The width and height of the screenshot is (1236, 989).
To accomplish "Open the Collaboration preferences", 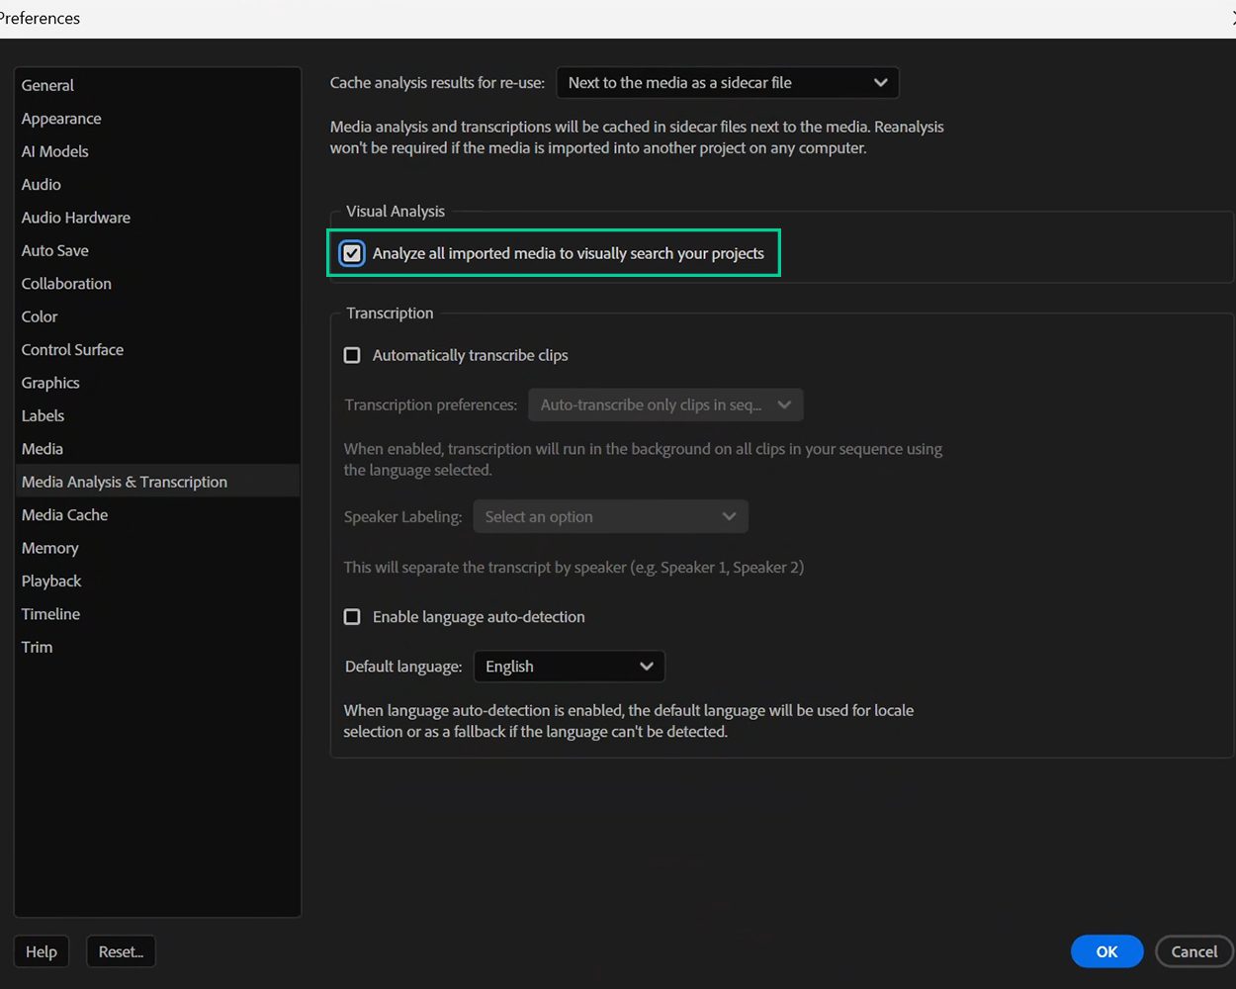I will (65, 283).
